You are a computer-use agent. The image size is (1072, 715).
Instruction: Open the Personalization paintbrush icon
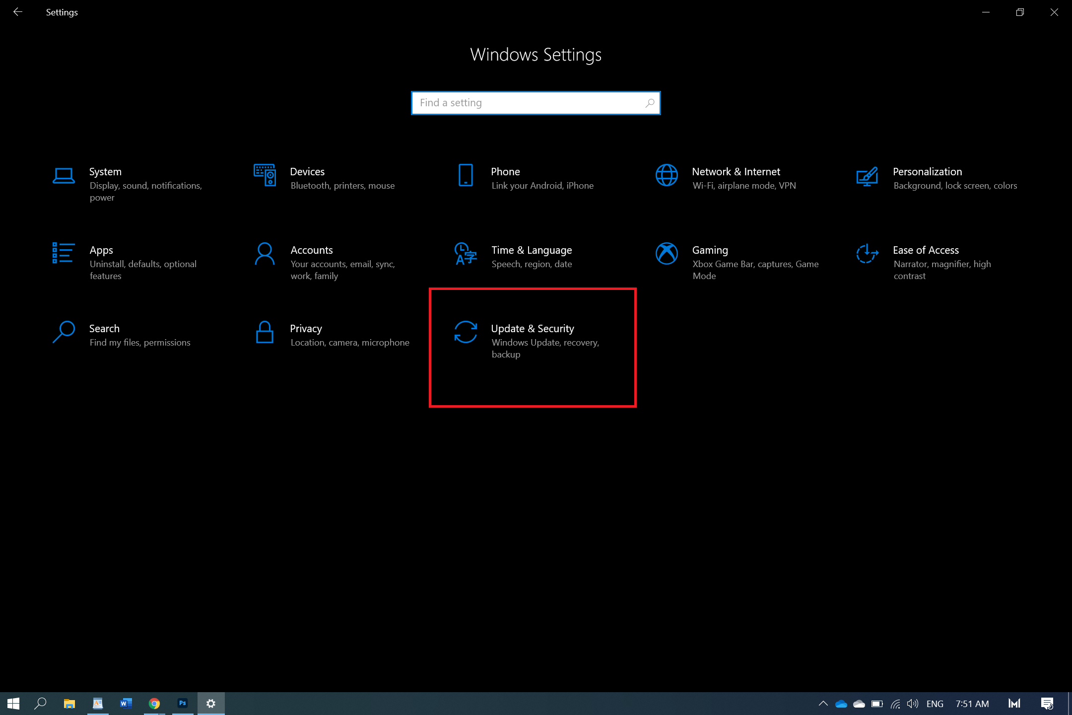867,176
